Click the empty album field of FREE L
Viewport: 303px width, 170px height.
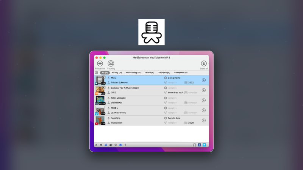(172, 108)
